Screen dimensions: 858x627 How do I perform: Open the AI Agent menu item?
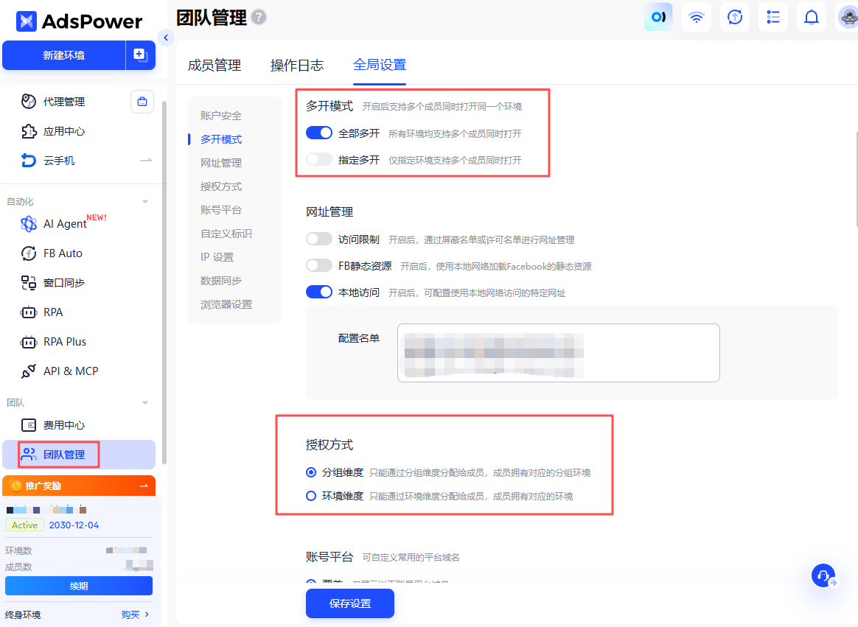click(79, 224)
